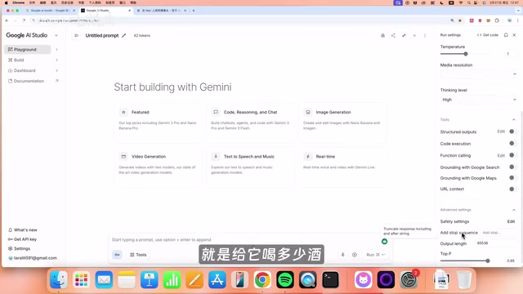Collapse the Advanced settings section

[x=514, y=210]
